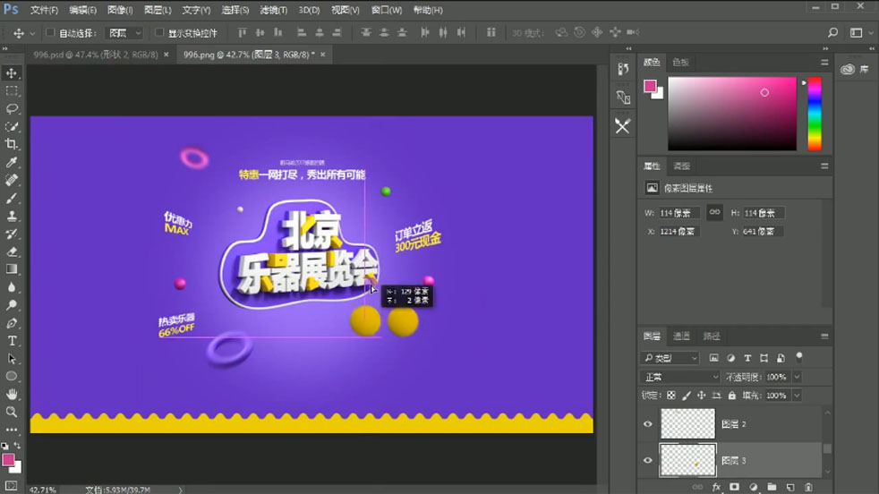Enable the 显示变换控件 checkbox

[159, 32]
